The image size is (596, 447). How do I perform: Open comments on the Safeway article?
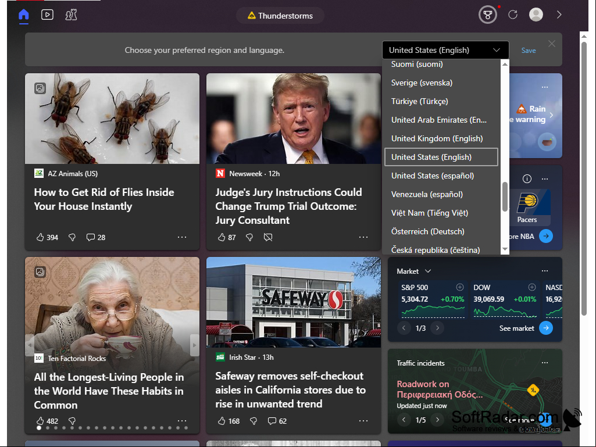click(x=277, y=421)
